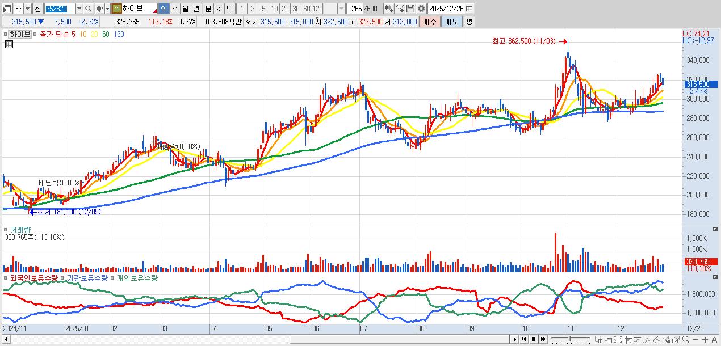Click the chart image windows icon
The width and height of the screenshot is (721, 346).
(676, 339)
